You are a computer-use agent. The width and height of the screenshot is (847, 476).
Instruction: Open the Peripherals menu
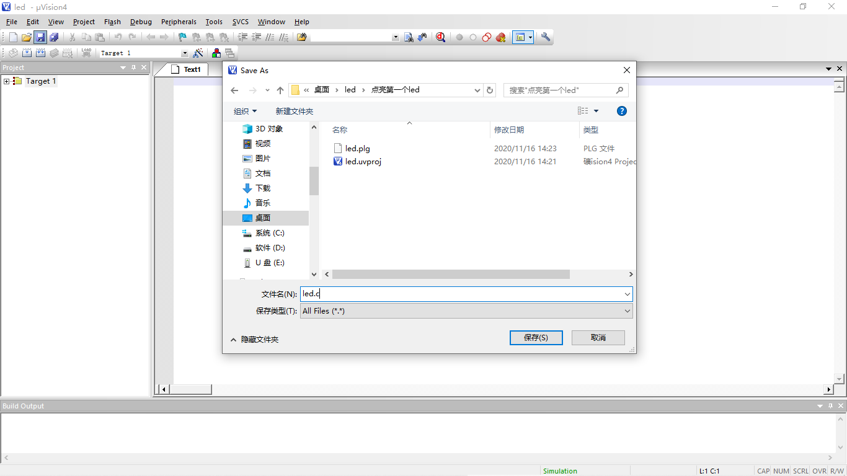(x=179, y=22)
